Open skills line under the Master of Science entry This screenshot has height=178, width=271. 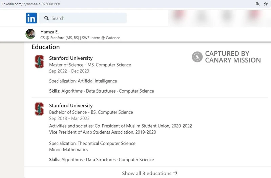[101, 91]
